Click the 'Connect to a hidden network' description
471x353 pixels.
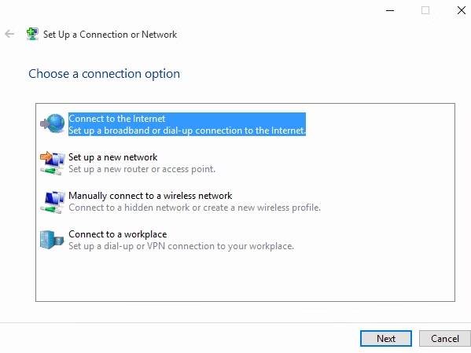pyautogui.click(x=195, y=208)
